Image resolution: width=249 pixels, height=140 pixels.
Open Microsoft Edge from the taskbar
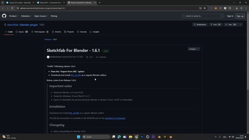119,137
